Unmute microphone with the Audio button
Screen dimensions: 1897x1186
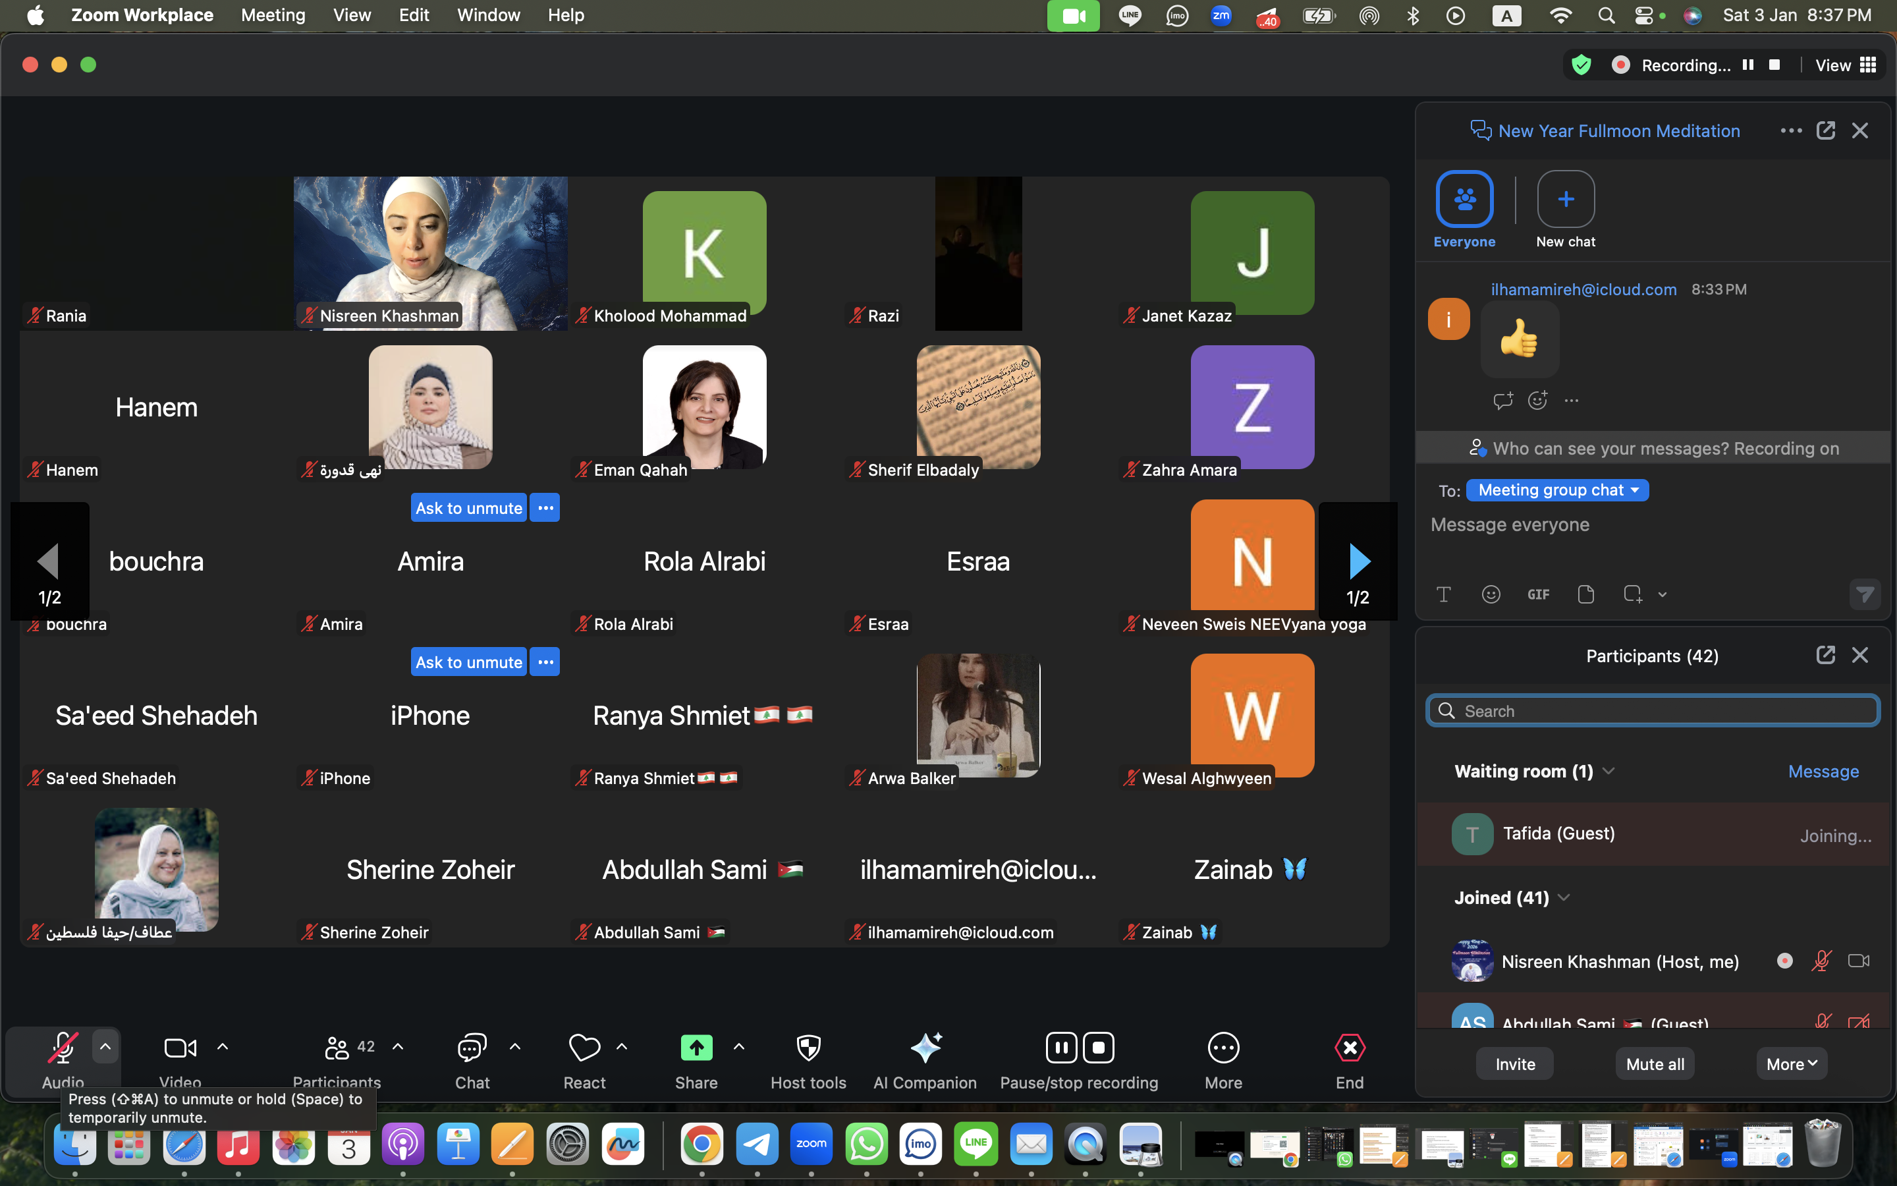click(63, 1048)
